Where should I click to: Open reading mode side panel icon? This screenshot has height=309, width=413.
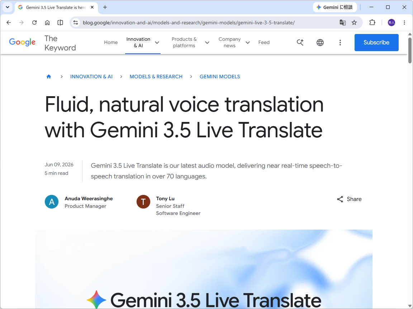point(60,23)
